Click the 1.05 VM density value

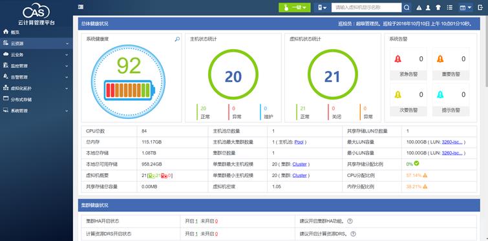pos(277,187)
